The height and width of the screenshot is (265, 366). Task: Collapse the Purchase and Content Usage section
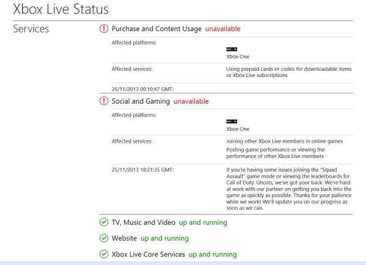click(156, 29)
